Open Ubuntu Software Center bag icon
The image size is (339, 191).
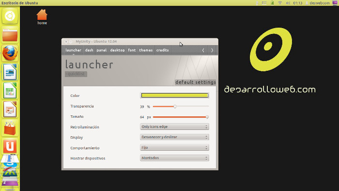tap(10, 128)
